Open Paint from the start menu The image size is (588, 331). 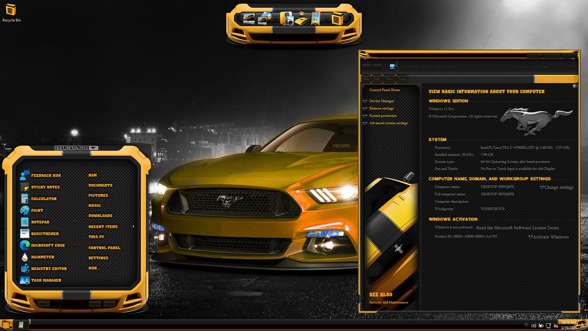pyautogui.click(x=37, y=211)
